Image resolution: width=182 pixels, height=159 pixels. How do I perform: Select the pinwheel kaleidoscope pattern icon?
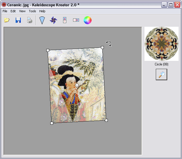click(53, 20)
